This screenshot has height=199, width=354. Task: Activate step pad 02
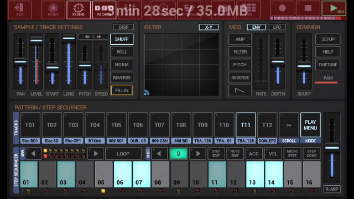47,174
